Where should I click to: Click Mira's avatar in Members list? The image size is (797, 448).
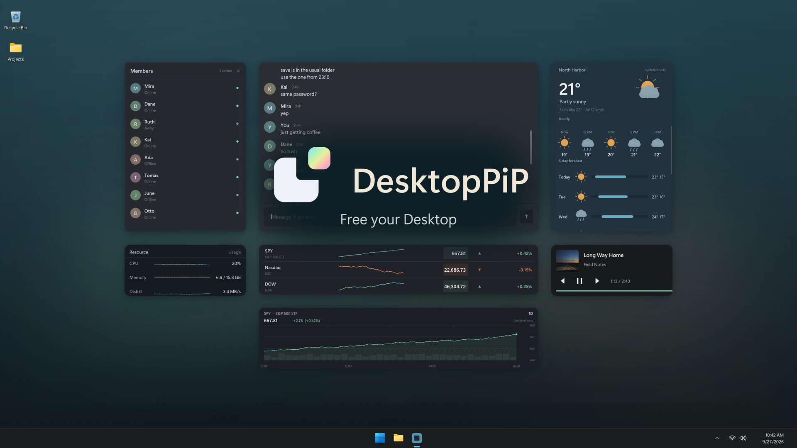135,88
